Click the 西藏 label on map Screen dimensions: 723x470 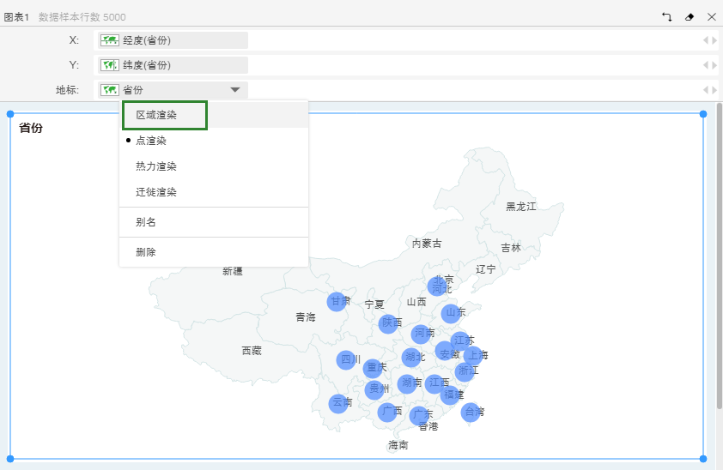pos(252,351)
